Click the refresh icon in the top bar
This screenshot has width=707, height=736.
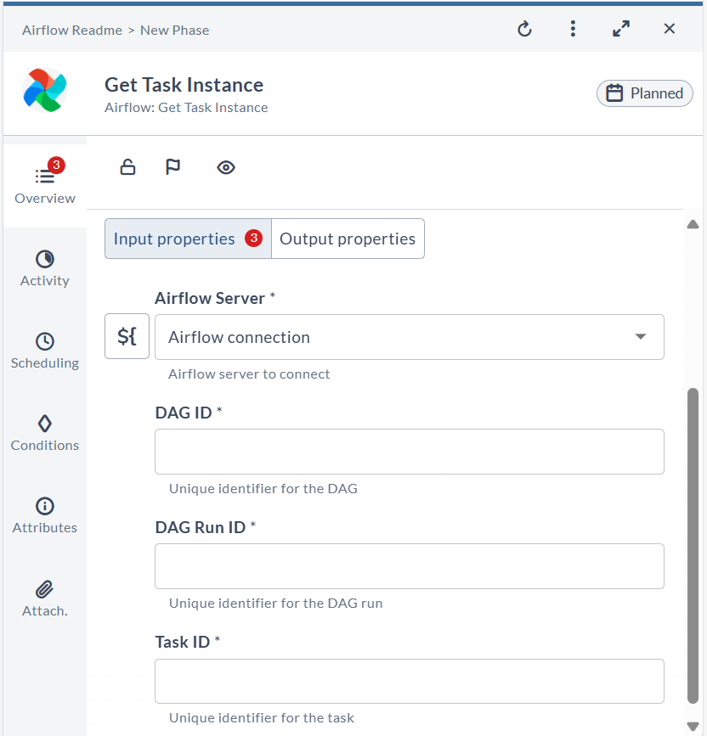(524, 29)
